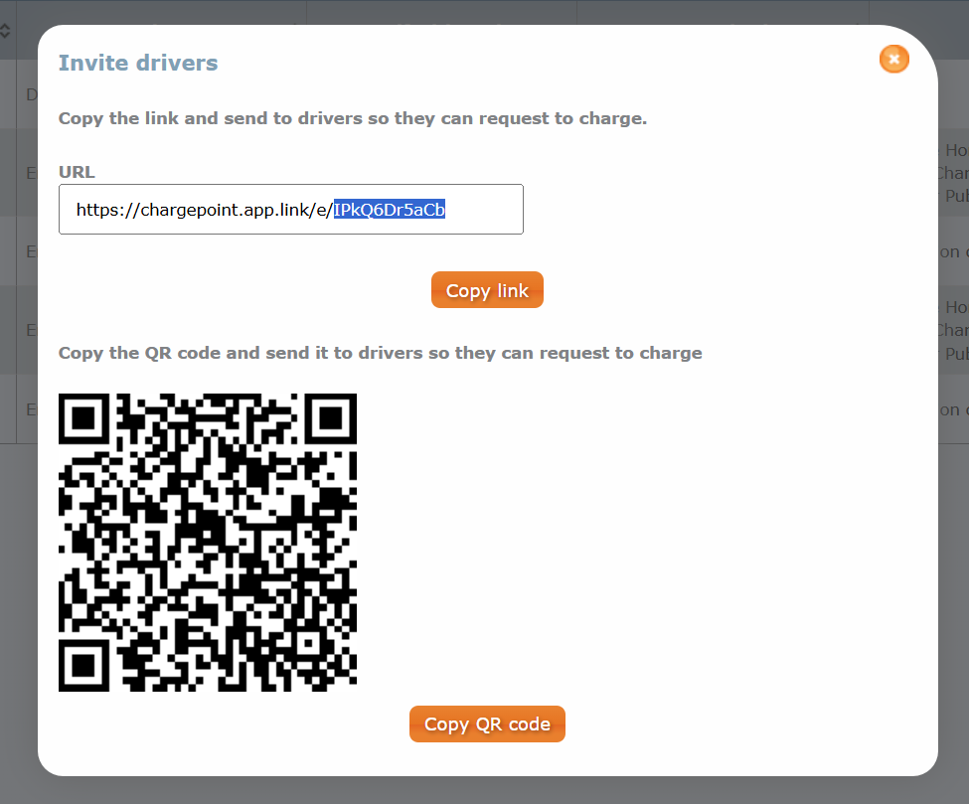969x804 pixels.
Task: Click the sort arrows icon in the background table header
Action: [x=5, y=31]
